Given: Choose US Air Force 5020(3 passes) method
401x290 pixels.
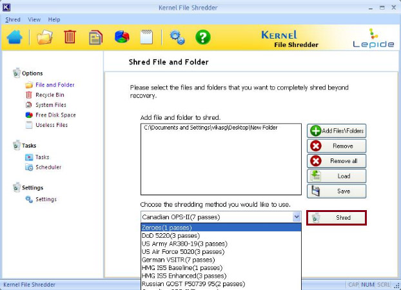Looking at the screenshot, I should point(221,251).
